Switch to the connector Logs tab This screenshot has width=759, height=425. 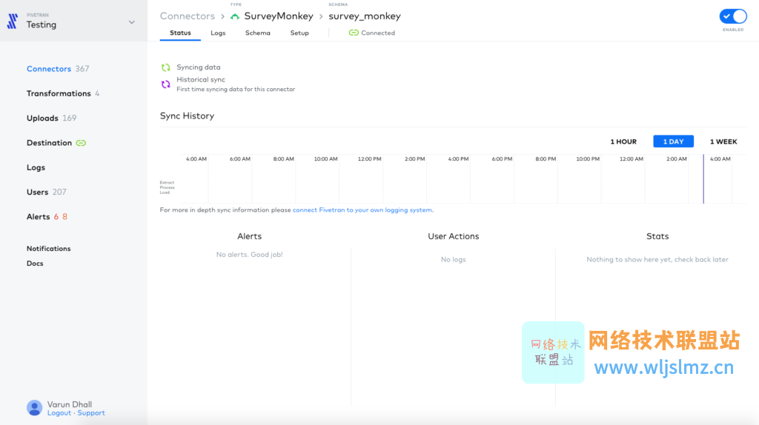pyautogui.click(x=218, y=33)
